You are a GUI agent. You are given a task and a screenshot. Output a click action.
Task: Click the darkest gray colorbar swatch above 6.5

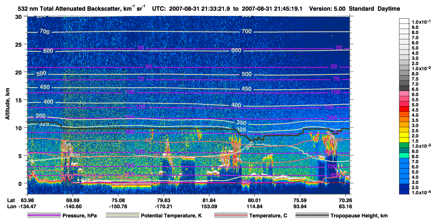coord(404,88)
